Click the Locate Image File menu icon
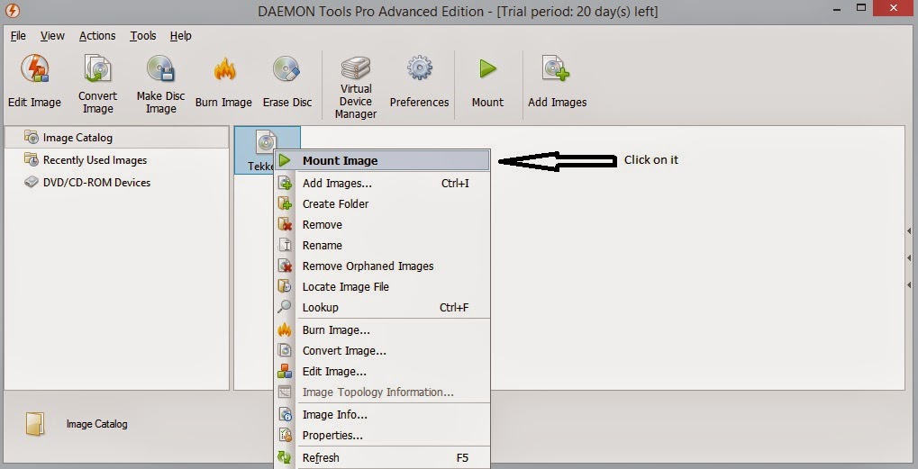 [x=285, y=286]
